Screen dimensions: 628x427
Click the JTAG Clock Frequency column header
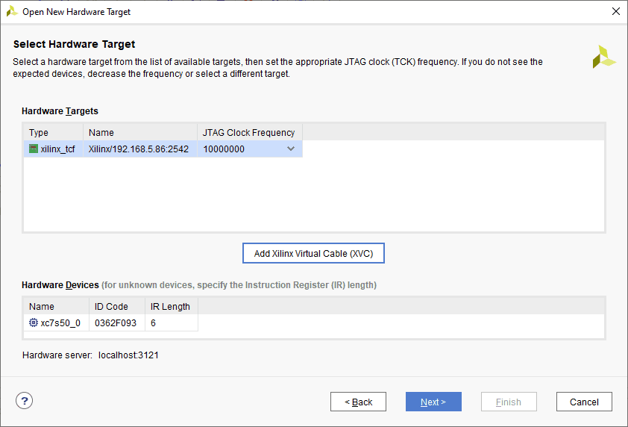click(x=249, y=132)
